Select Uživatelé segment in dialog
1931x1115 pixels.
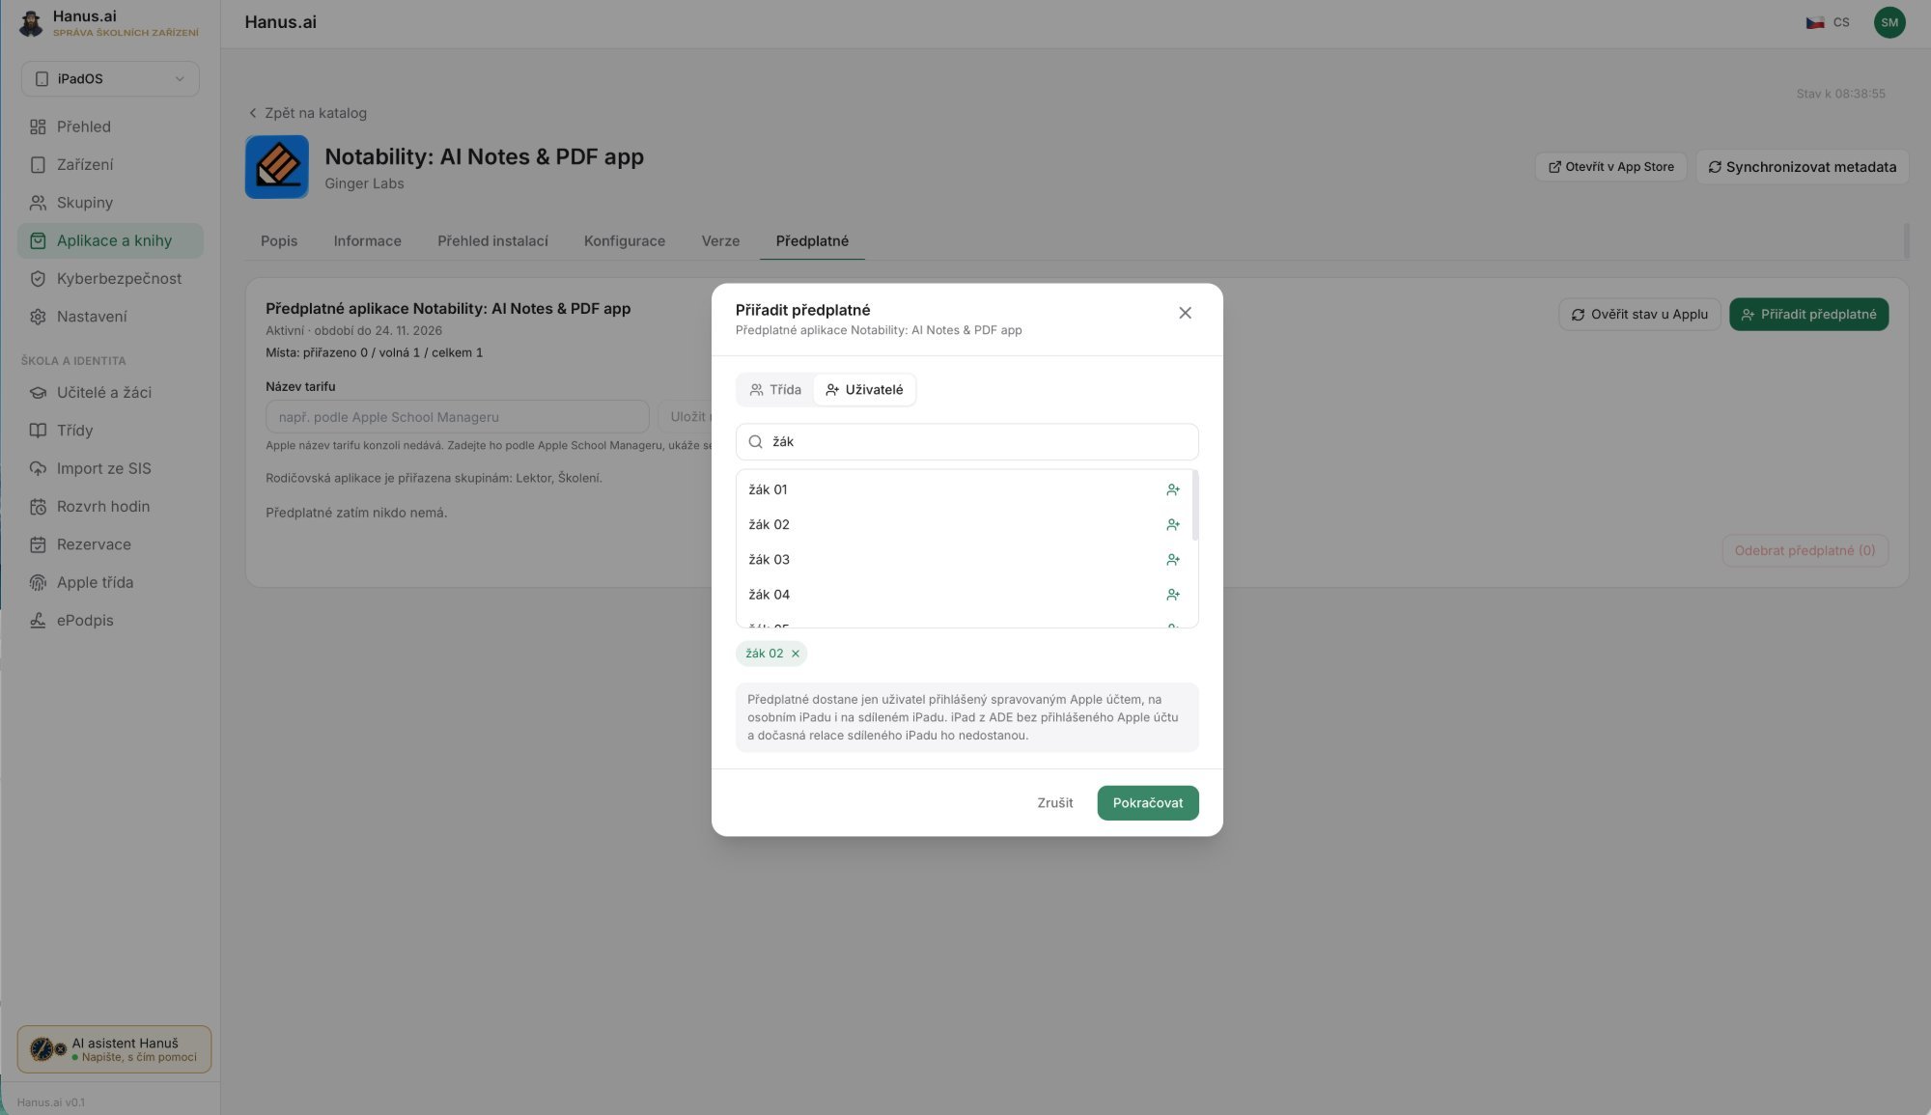tap(864, 390)
